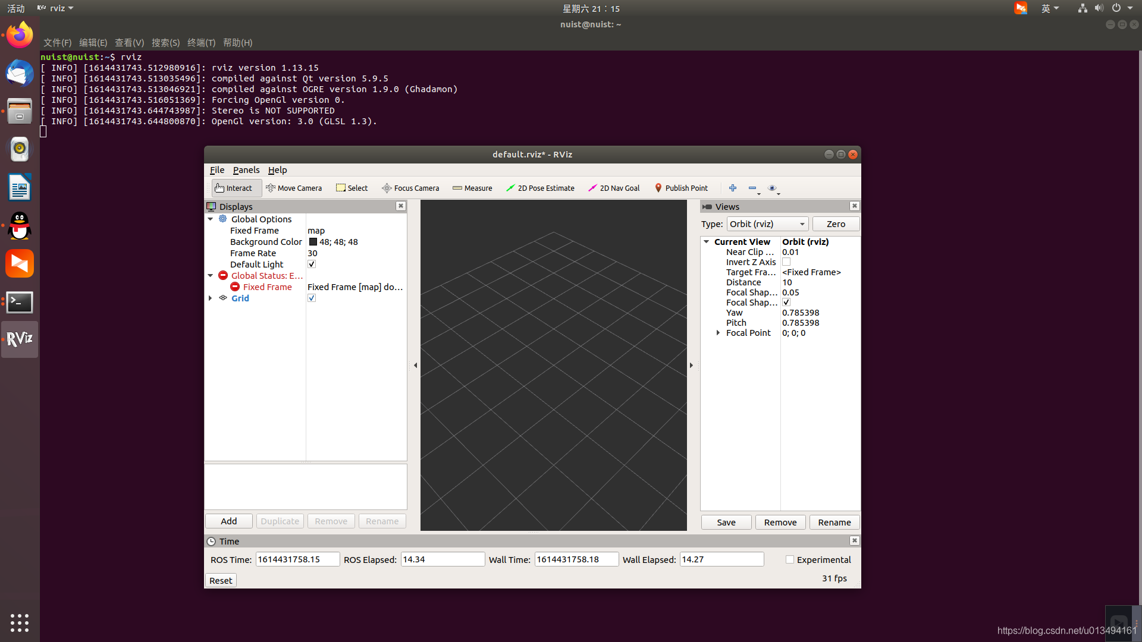Click the Add button in Displays

229,521
